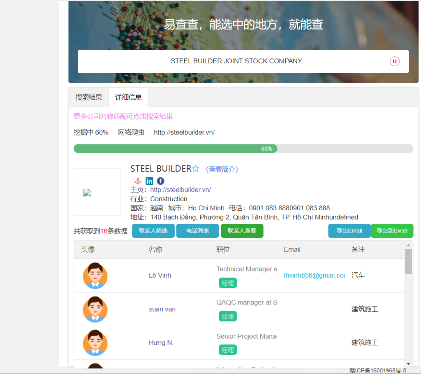The image size is (421, 374).
Task: Open the company's LinkedIn icon
Action: click(x=149, y=181)
